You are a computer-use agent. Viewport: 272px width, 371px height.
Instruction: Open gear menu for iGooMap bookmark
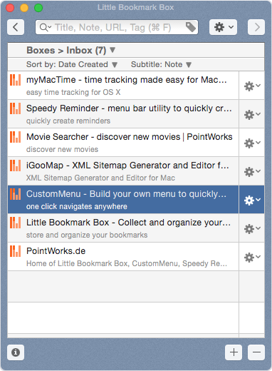tap(252, 171)
